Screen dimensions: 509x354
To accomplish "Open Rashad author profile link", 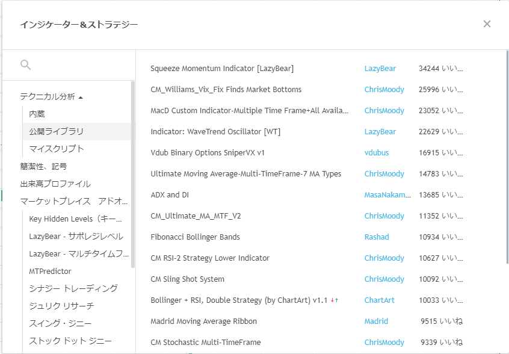I will 377,237.
